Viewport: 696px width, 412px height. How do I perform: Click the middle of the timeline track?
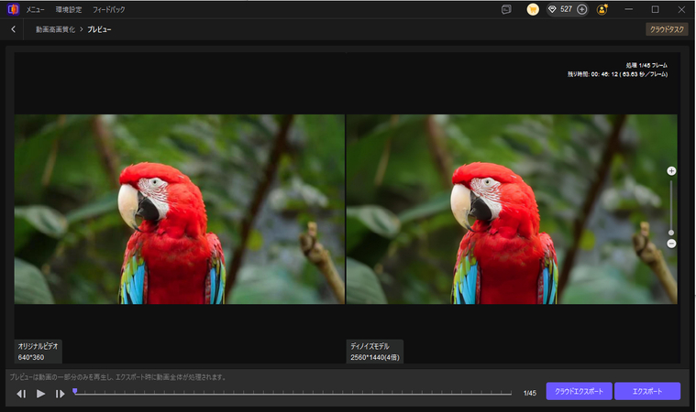point(293,393)
